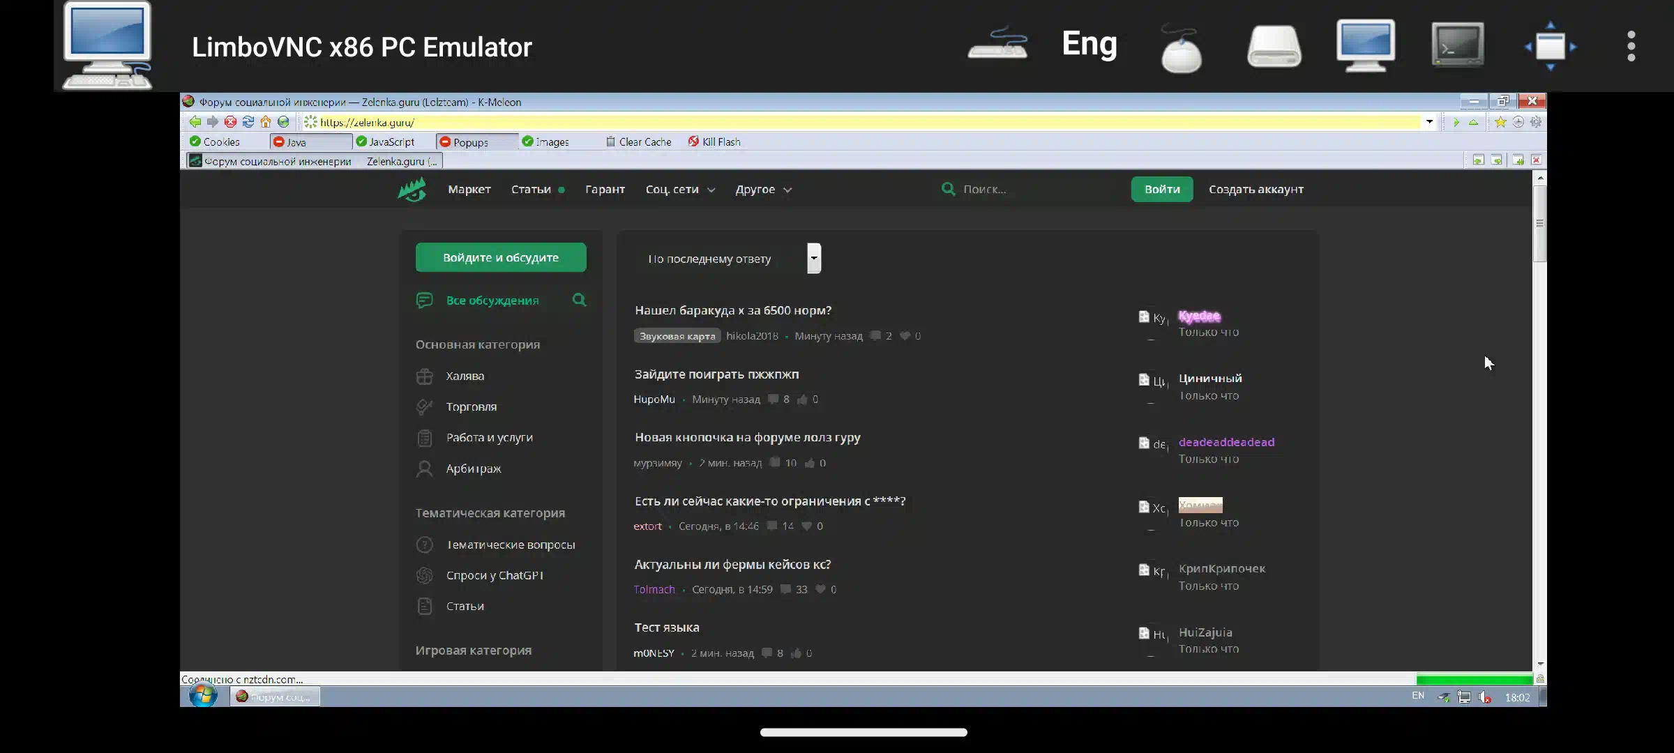This screenshot has height=753, width=1674.
Task: Click the 'Войдите и обсудите' button
Action: pos(501,257)
